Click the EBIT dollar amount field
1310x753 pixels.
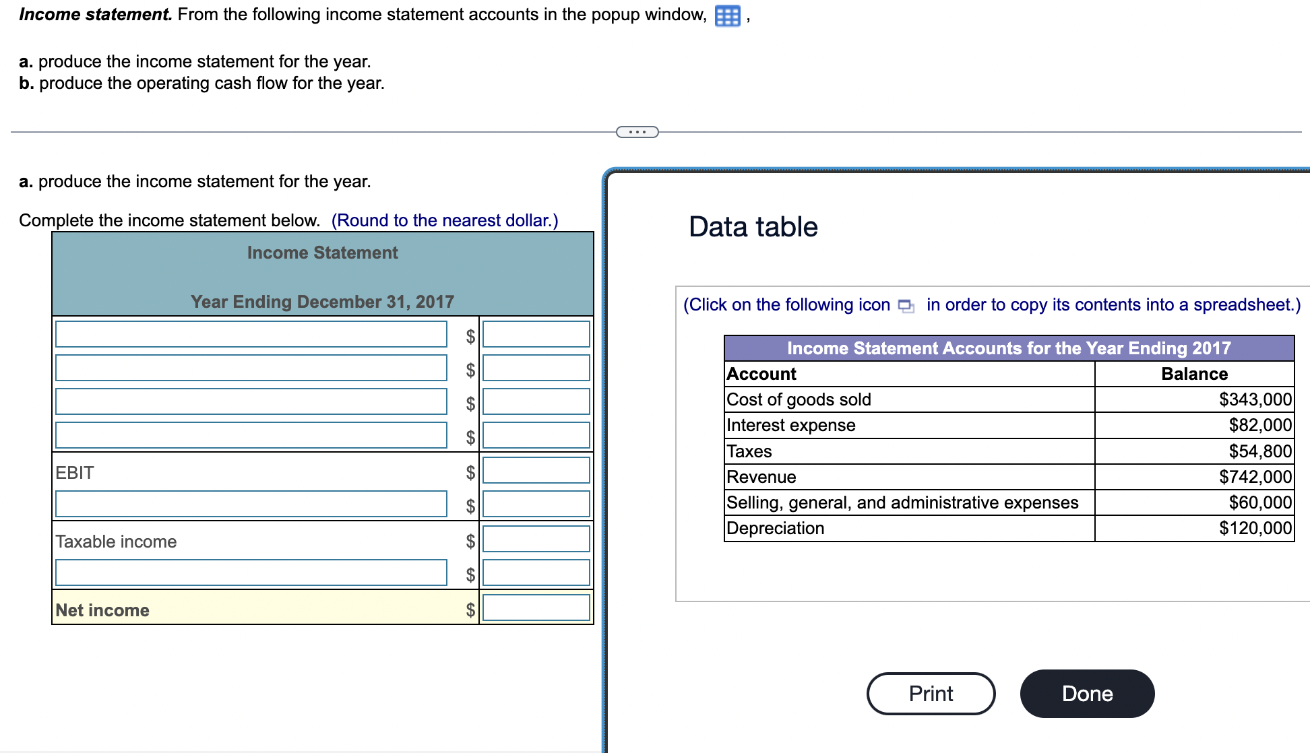(x=536, y=470)
